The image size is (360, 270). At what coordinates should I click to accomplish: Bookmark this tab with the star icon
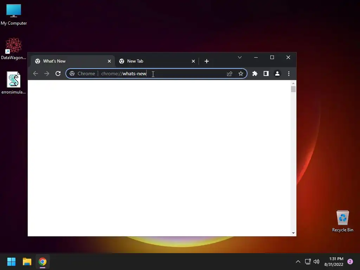pos(240,73)
